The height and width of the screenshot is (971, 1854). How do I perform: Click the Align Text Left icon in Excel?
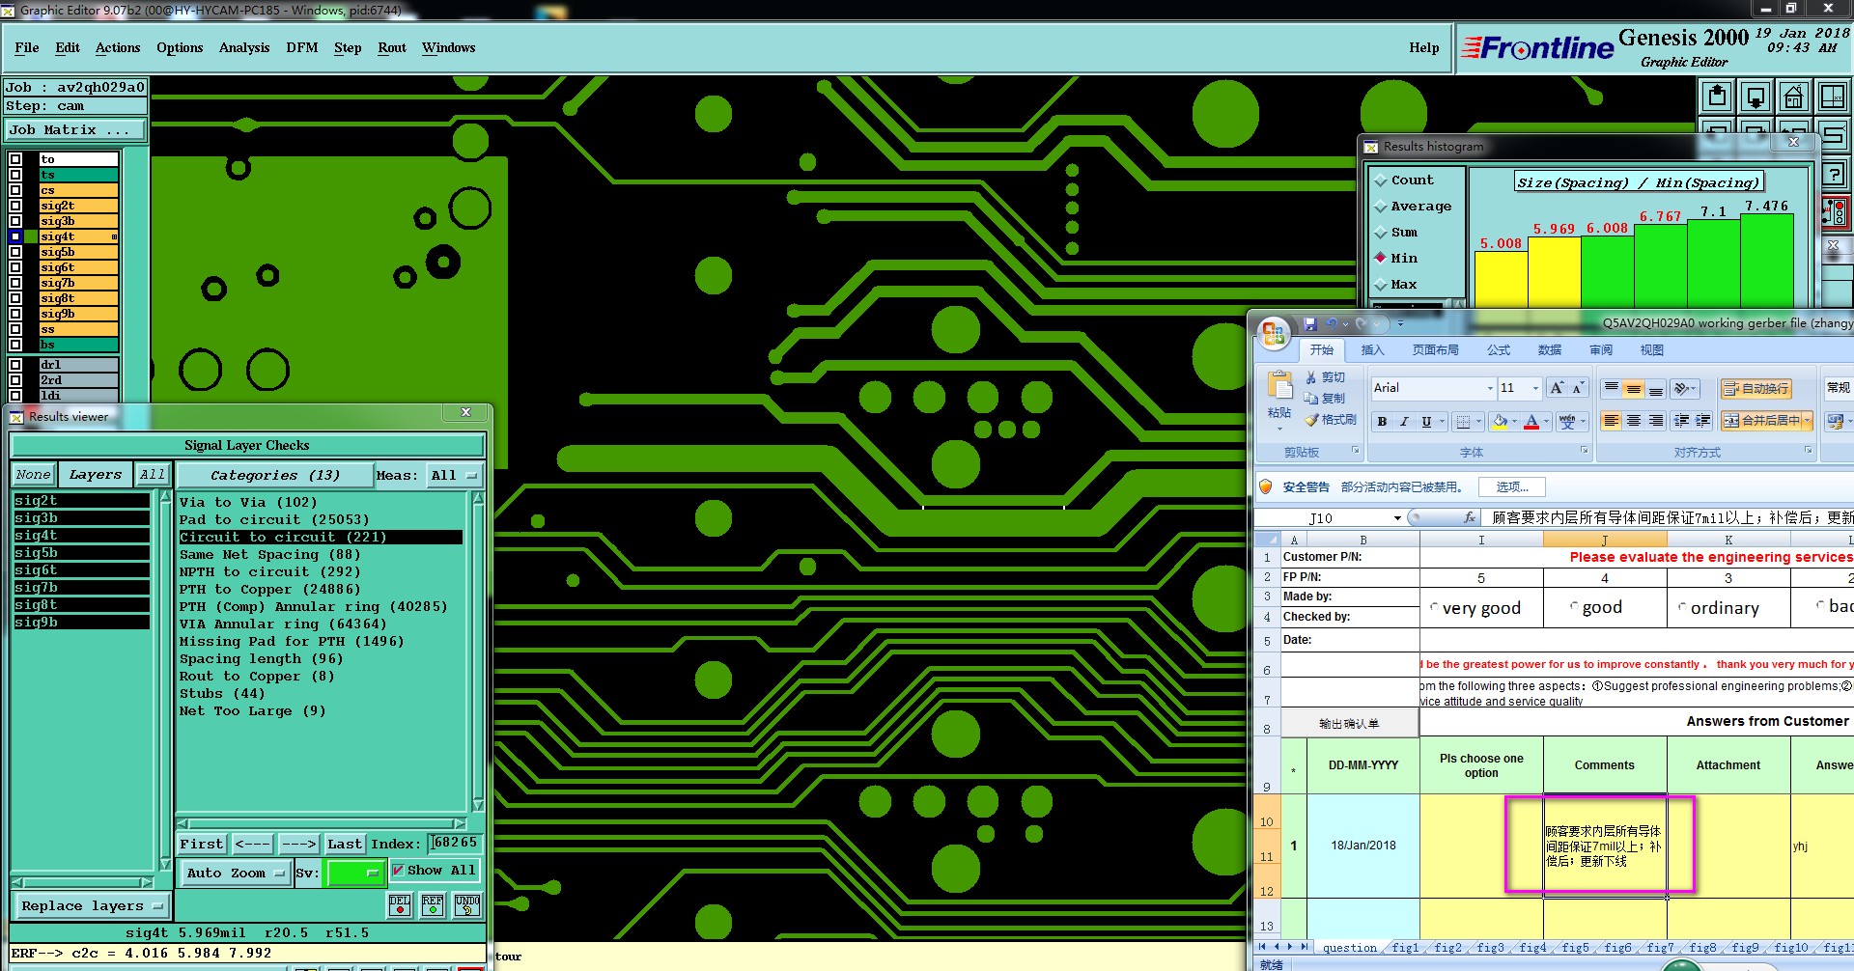pos(1611,421)
